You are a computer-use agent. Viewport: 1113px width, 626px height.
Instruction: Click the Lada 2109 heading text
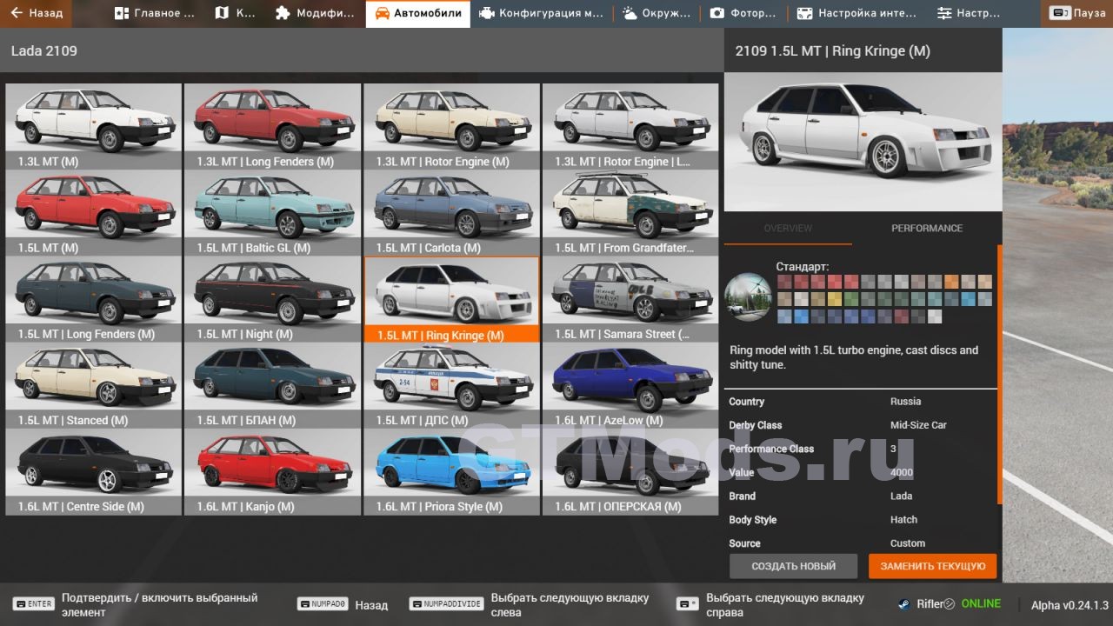[44, 51]
